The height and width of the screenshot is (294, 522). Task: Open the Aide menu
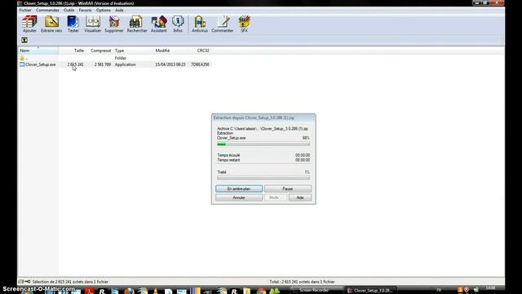119,11
